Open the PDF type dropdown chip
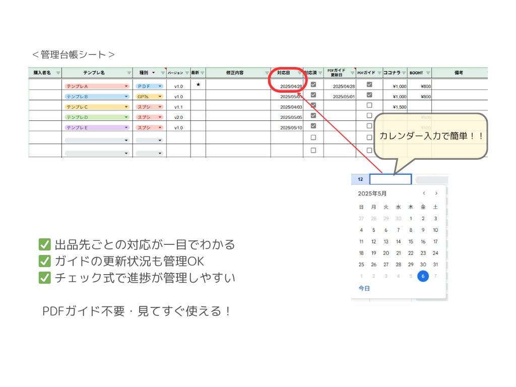This screenshot has height=387, width=516. point(149,86)
